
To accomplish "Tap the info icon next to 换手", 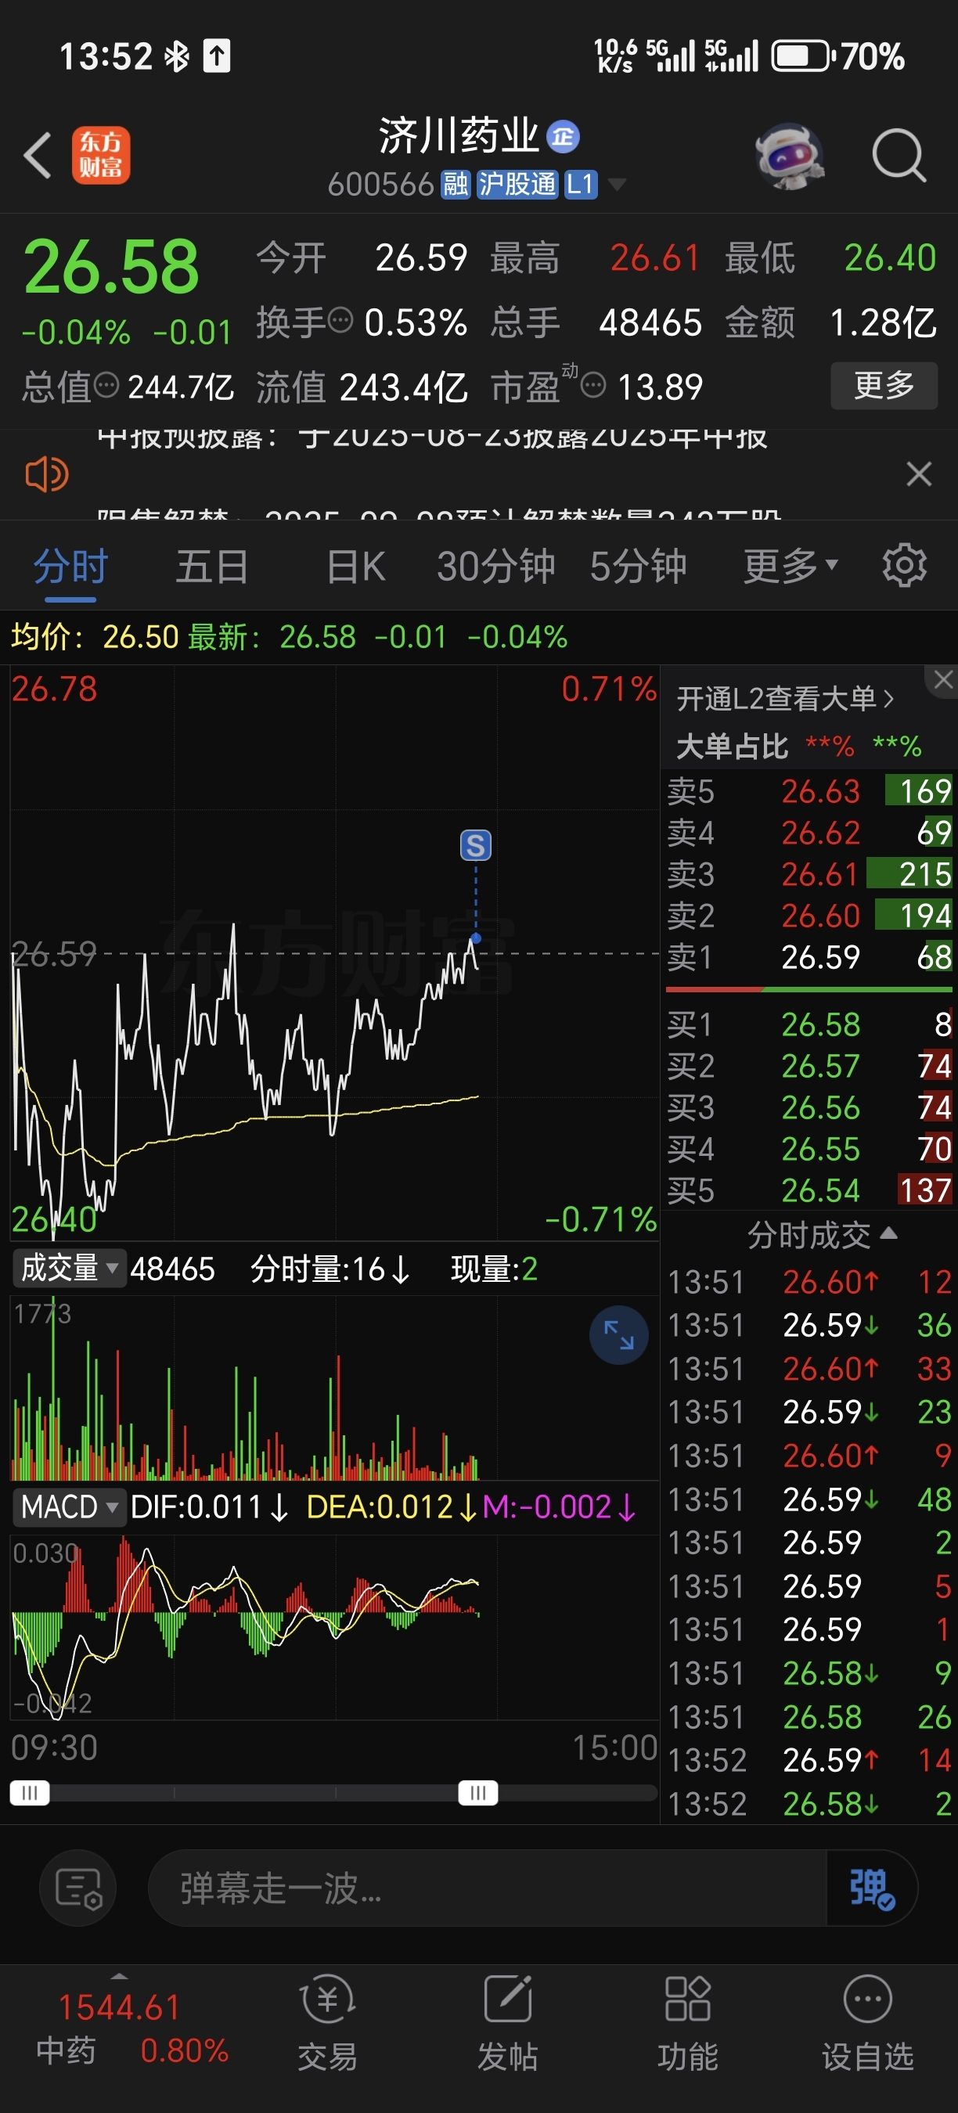I will pos(340,319).
